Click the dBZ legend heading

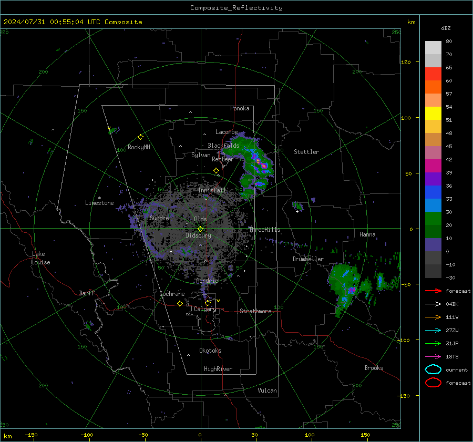(x=446, y=28)
